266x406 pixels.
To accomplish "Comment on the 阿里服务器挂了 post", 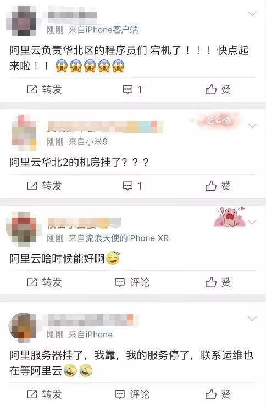I will pos(132,394).
